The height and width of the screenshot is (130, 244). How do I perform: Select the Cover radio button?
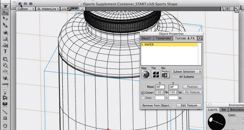click(x=143, y=93)
